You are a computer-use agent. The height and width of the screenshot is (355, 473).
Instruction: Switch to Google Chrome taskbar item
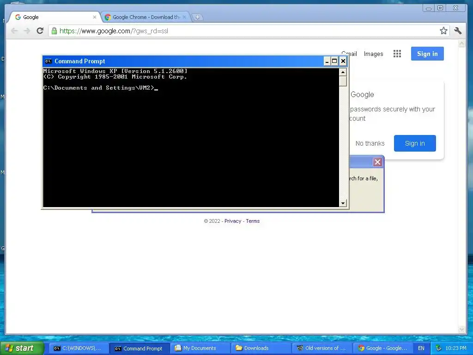[x=383, y=349]
